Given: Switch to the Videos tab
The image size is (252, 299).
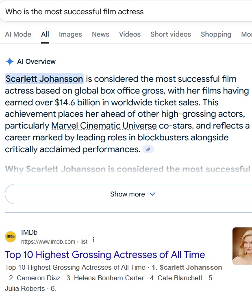Looking at the screenshot, I should click(x=130, y=34).
